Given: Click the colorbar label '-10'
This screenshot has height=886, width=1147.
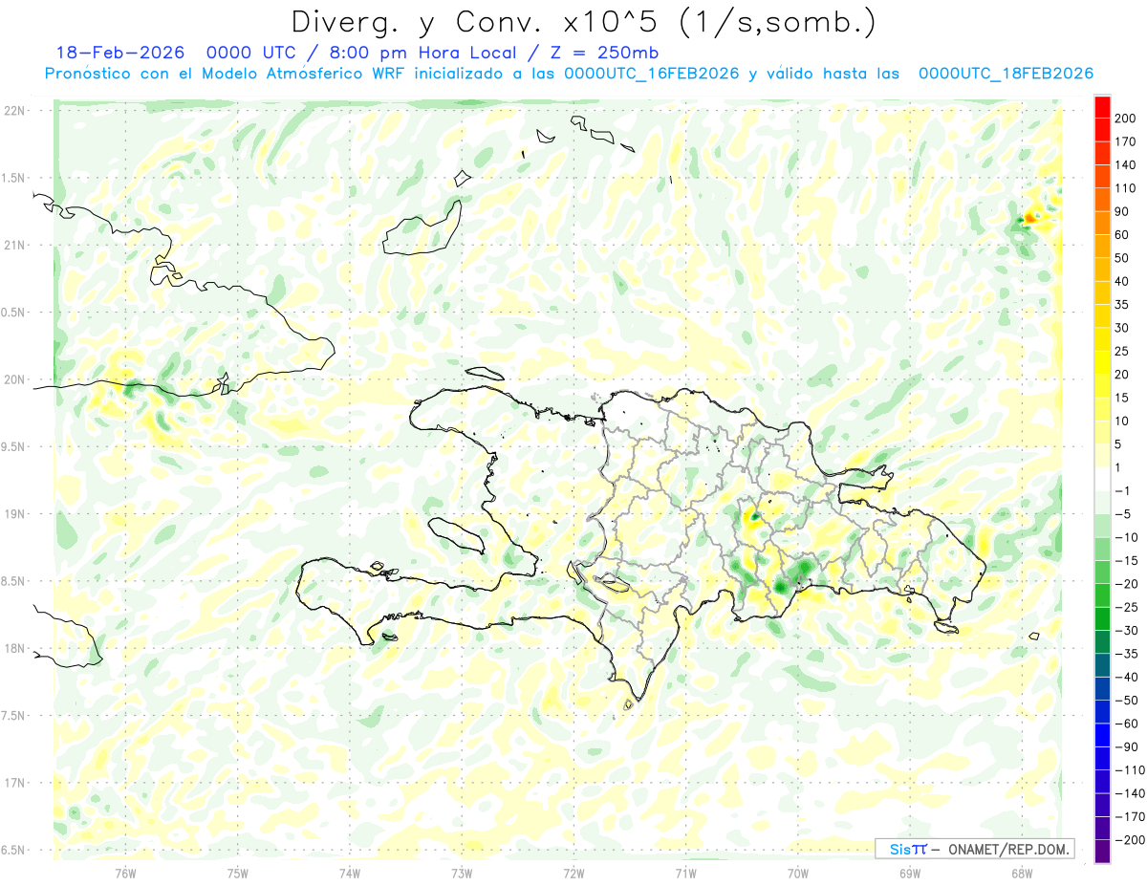Looking at the screenshot, I should (x=1125, y=537).
